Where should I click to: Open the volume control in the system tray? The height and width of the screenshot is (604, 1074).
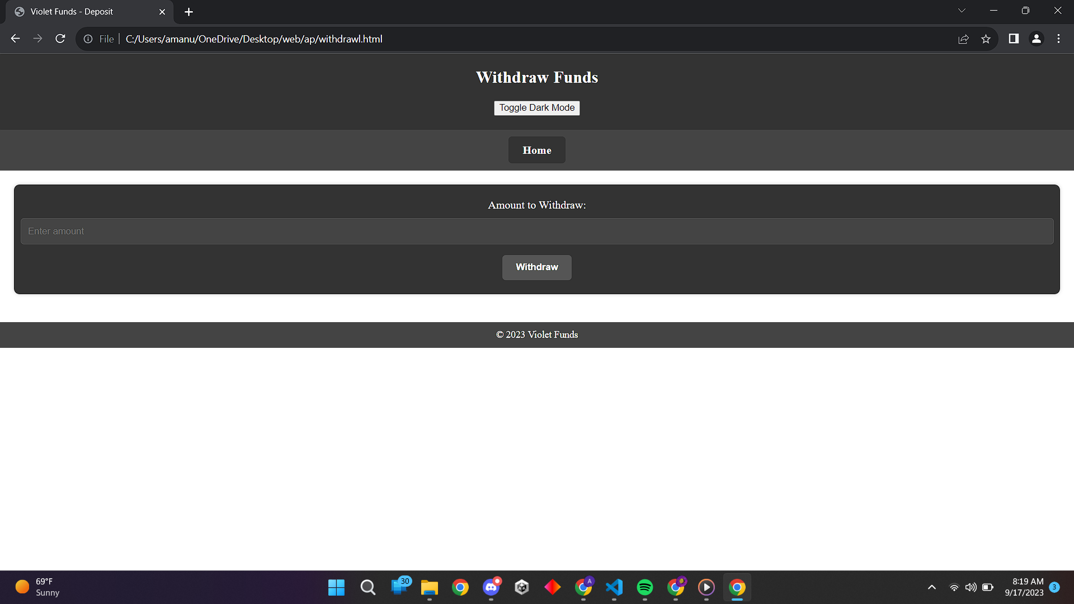971,587
